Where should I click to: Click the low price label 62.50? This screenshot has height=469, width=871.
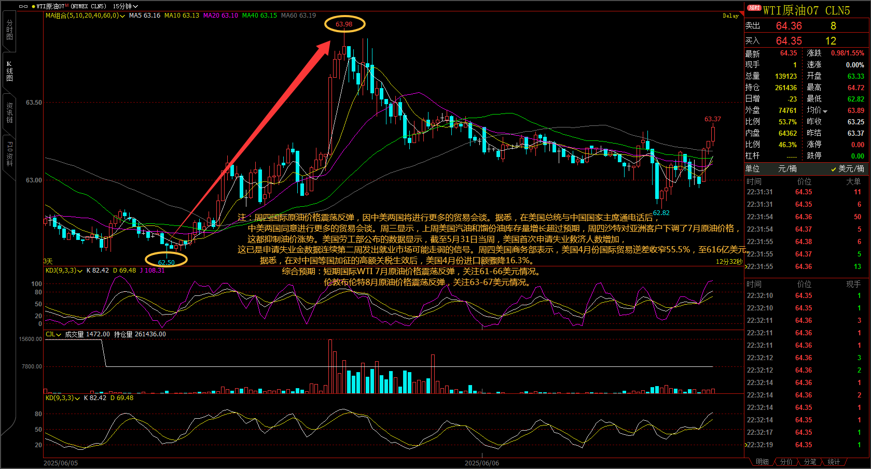(x=166, y=263)
